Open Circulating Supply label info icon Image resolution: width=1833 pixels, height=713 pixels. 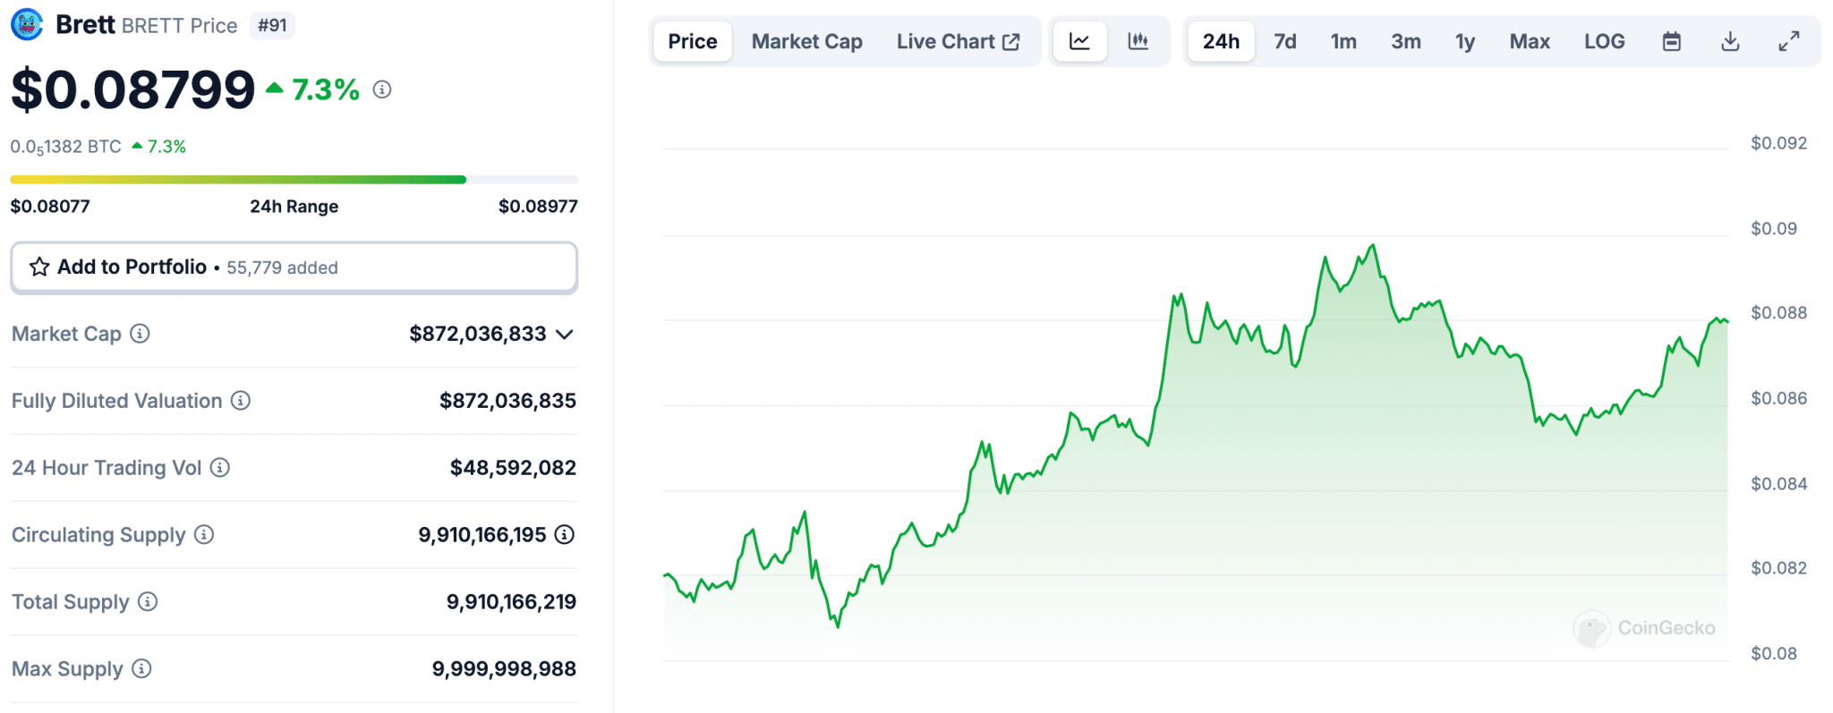click(204, 535)
